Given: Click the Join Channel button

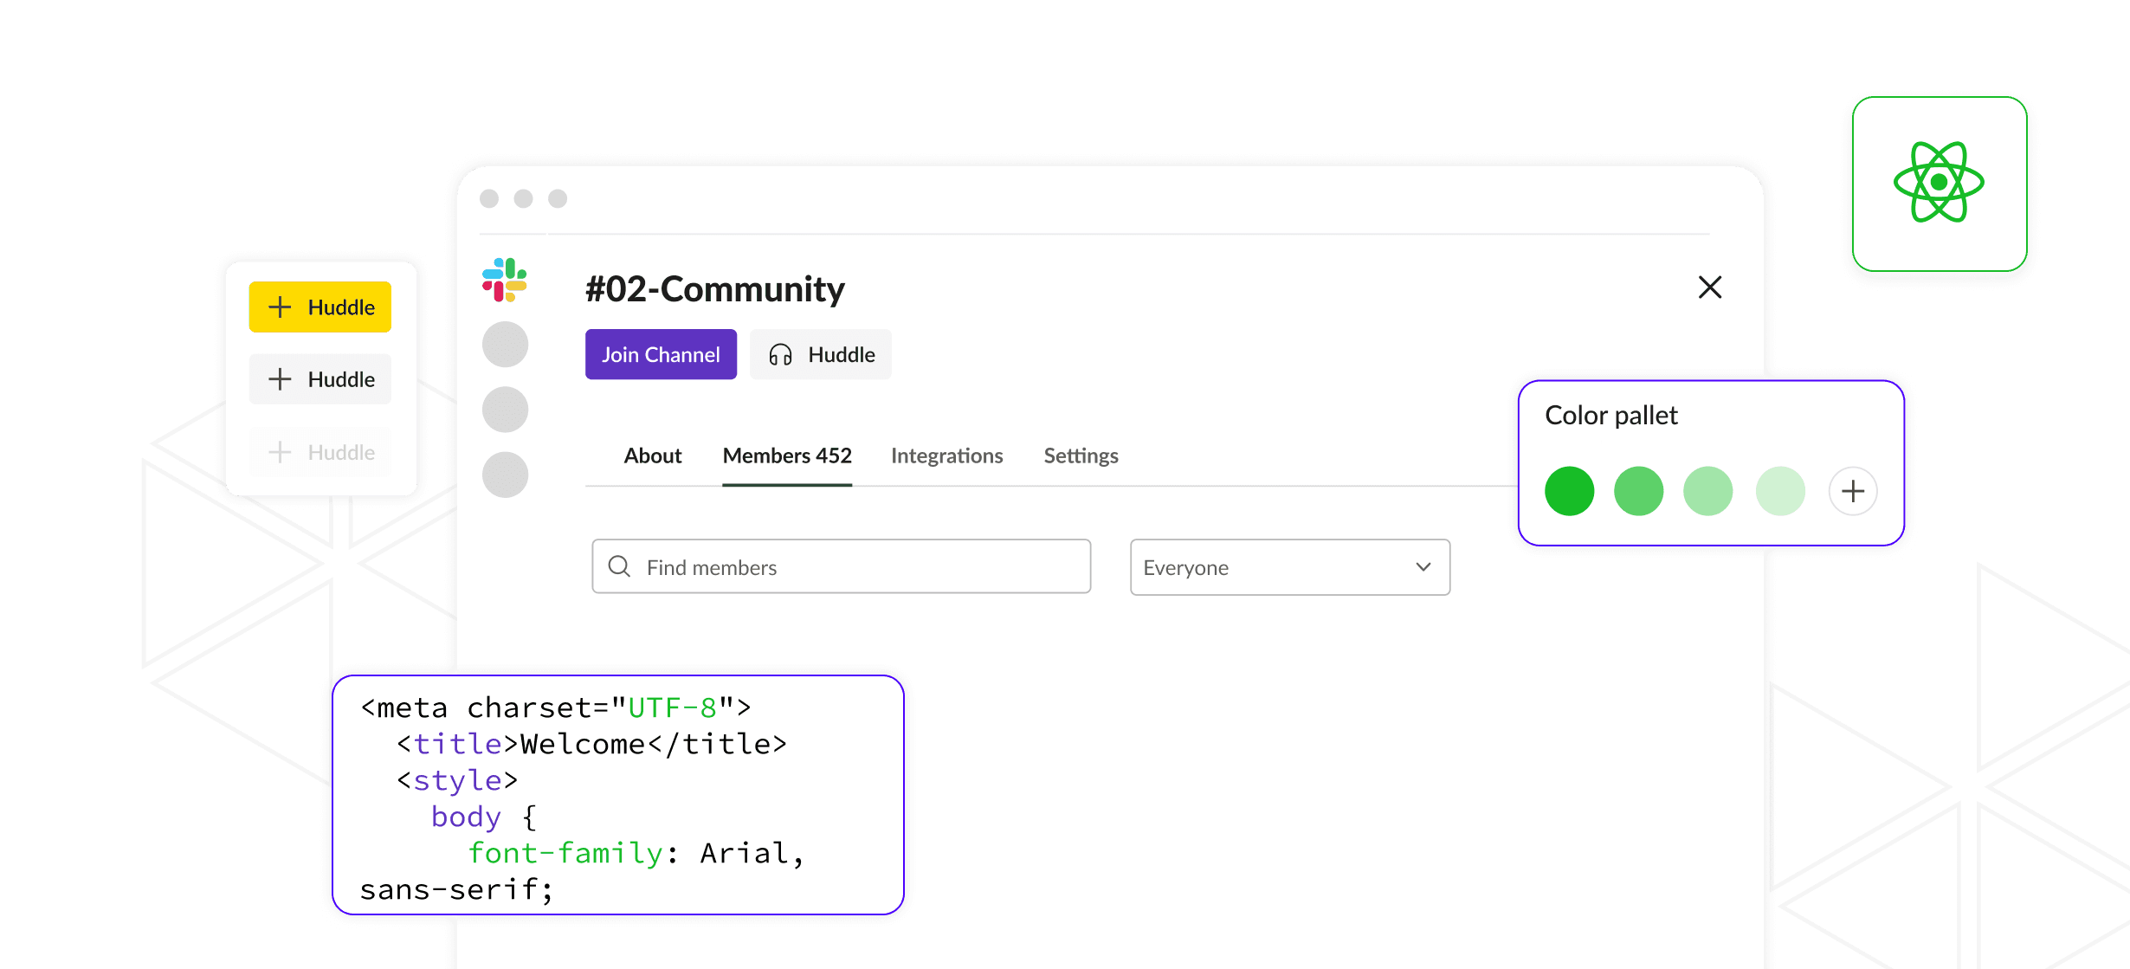Looking at the screenshot, I should click(x=661, y=354).
